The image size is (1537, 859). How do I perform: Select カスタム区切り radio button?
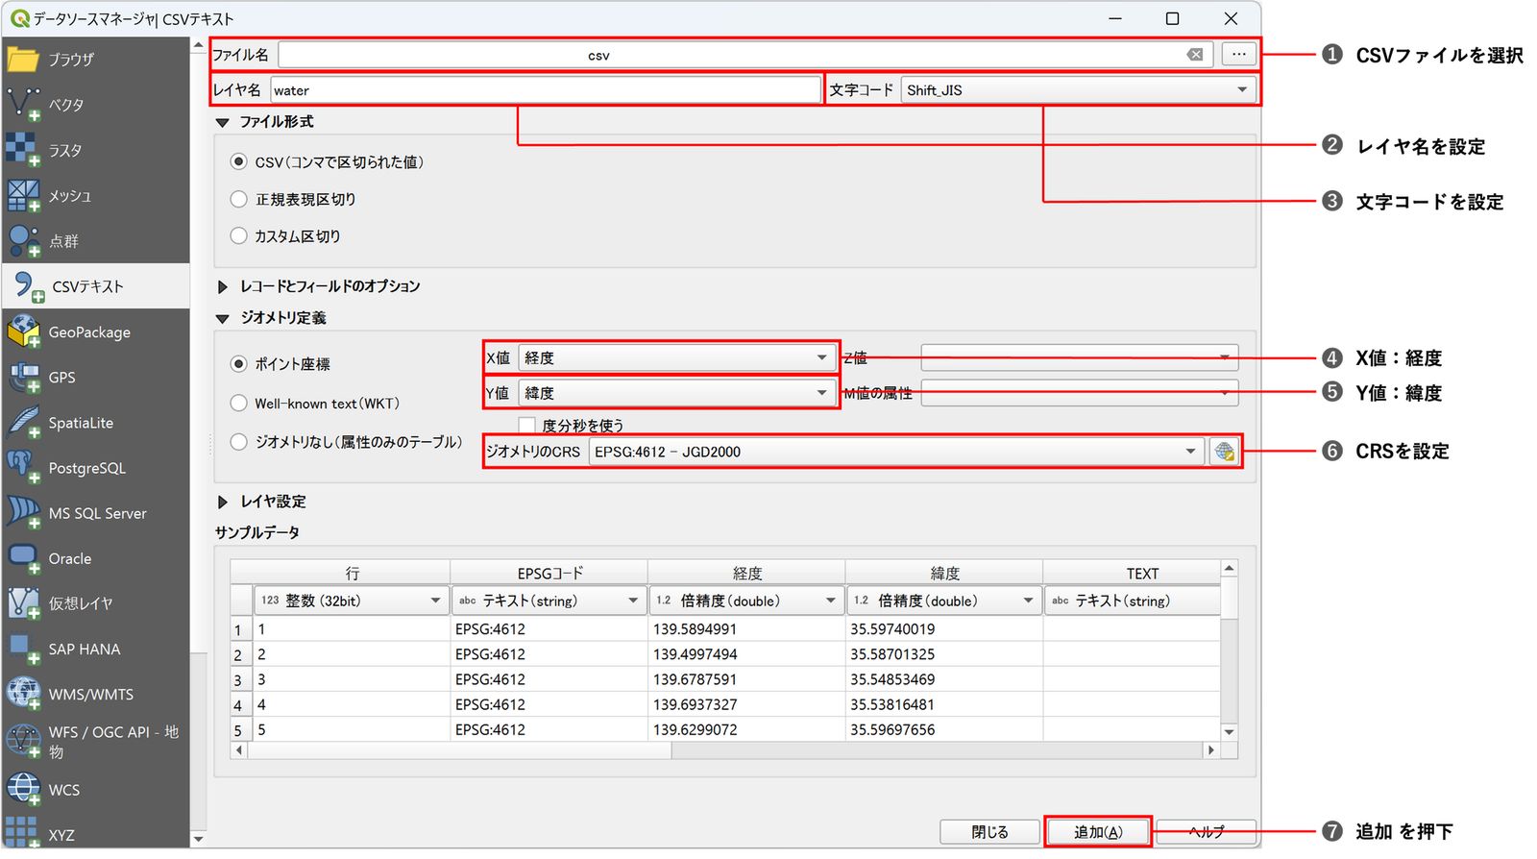coord(239,235)
